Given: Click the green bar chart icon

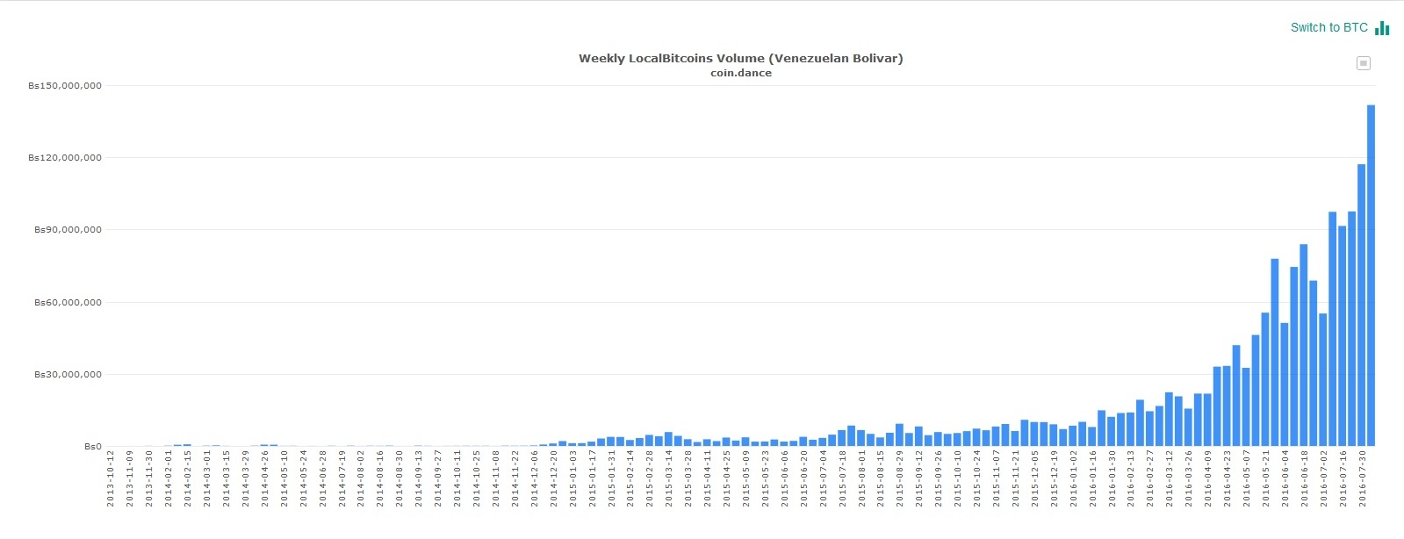Looking at the screenshot, I should point(1382,28).
